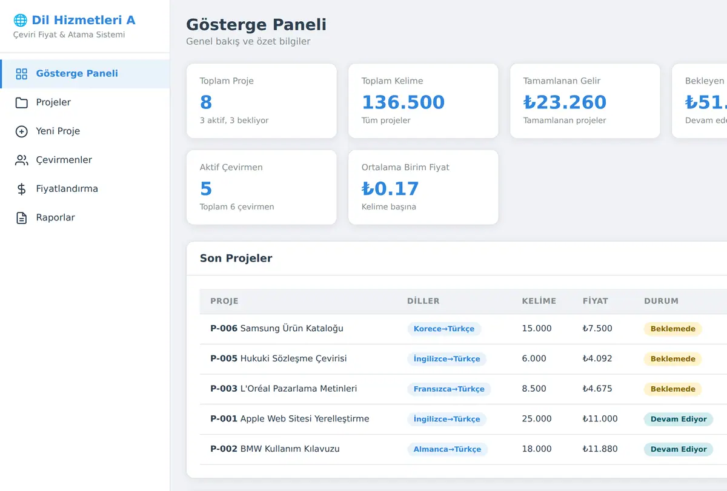Click the ₺11.880 price cell
This screenshot has height=491, width=727.
(x=600, y=449)
